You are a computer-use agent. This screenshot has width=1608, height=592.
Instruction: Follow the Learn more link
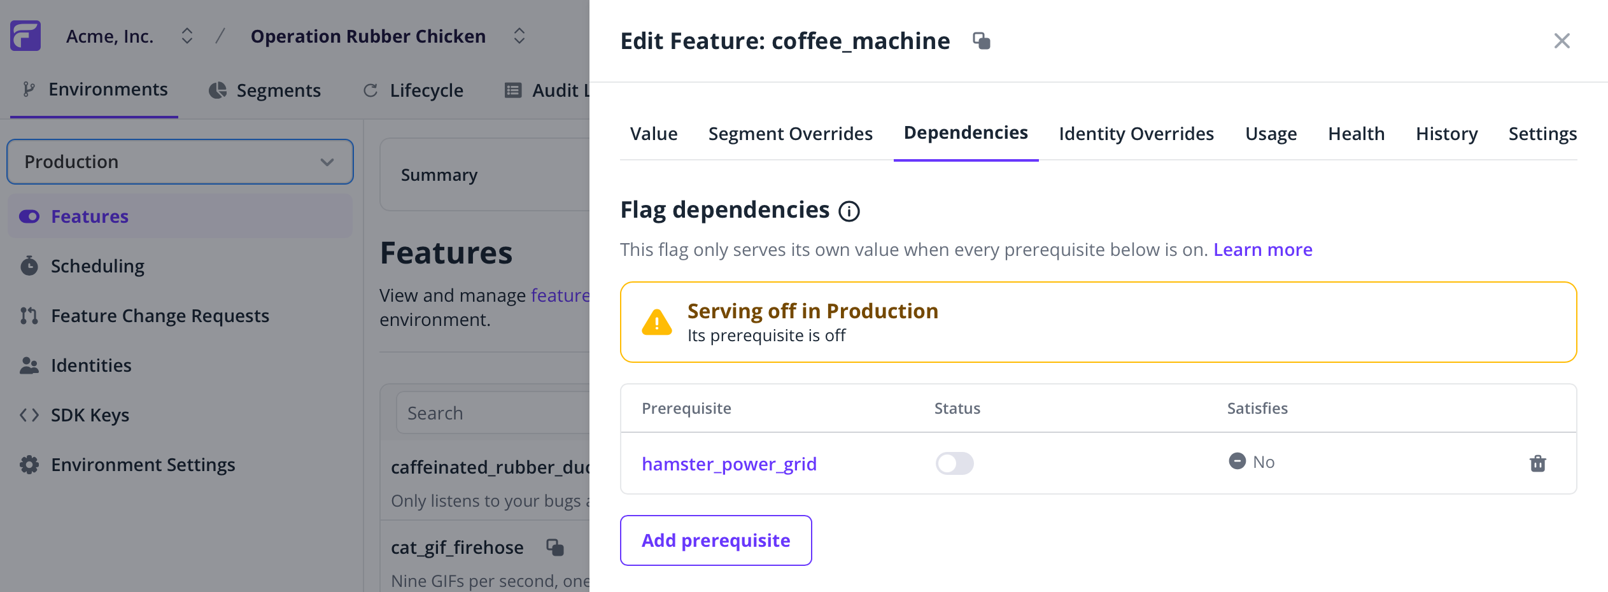(x=1263, y=250)
